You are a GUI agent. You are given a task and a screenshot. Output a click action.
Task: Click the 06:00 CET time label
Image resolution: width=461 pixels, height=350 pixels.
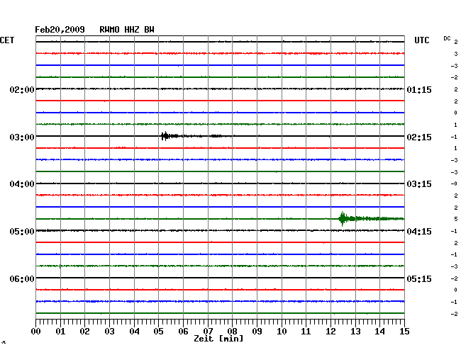pos(22,278)
